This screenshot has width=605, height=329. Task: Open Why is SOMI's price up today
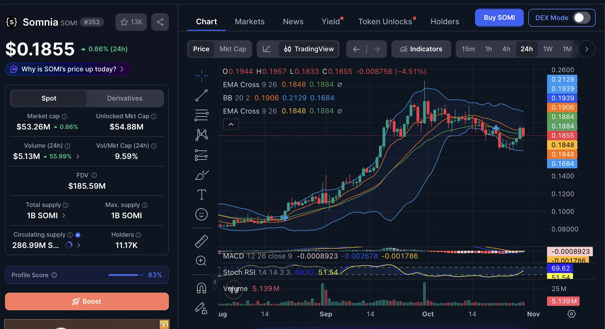[x=68, y=69]
